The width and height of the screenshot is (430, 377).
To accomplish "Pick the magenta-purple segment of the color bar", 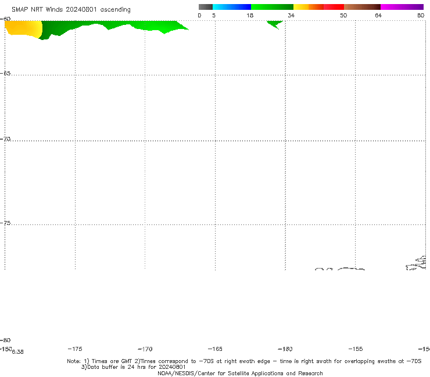I will click(x=402, y=7).
